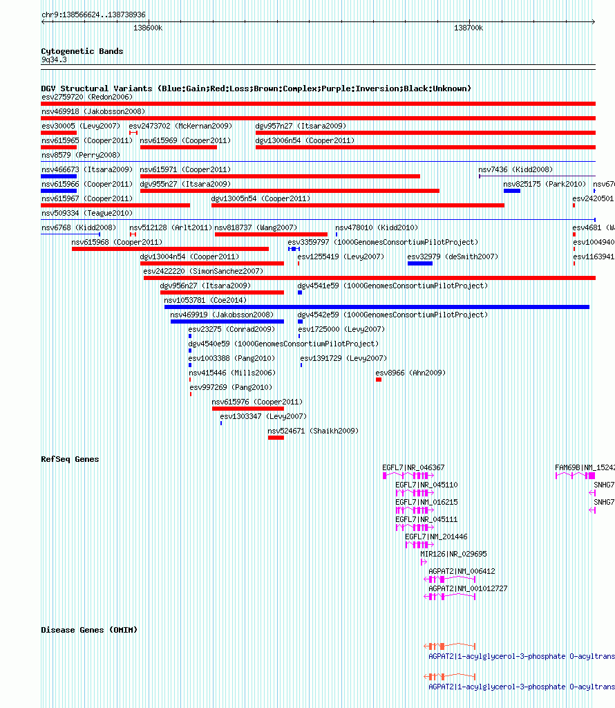This screenshot has height=708, width=615.
Task: Click EGFL7|NR_045111 transcript label
Action: pos(426,519)
